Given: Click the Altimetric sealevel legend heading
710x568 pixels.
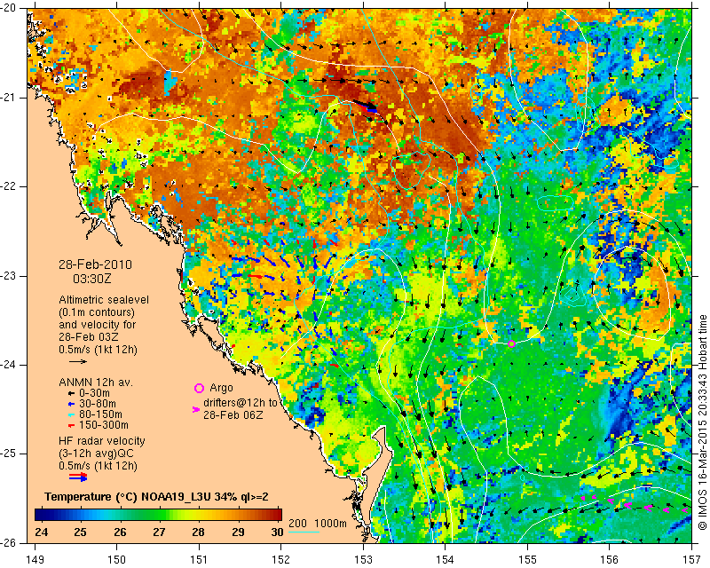Looking at the screenshot, I should 104,300.
